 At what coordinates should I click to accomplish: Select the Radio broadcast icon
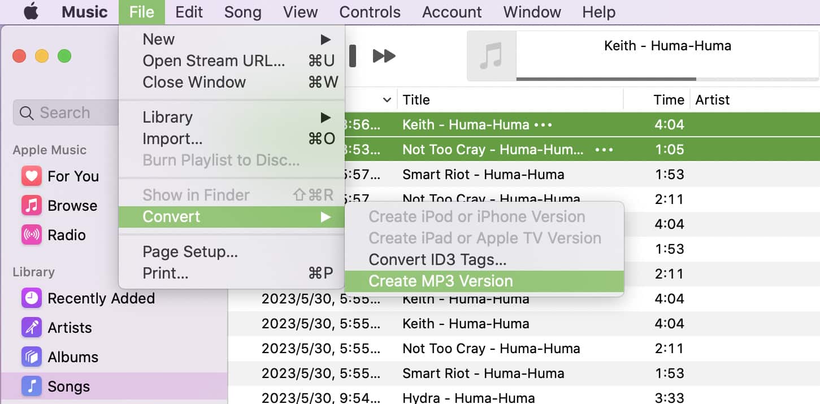click(31, 235)
